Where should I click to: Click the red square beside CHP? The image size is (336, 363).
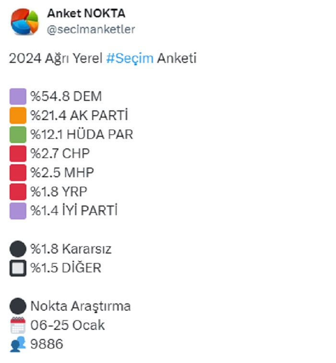click(18, 154)
